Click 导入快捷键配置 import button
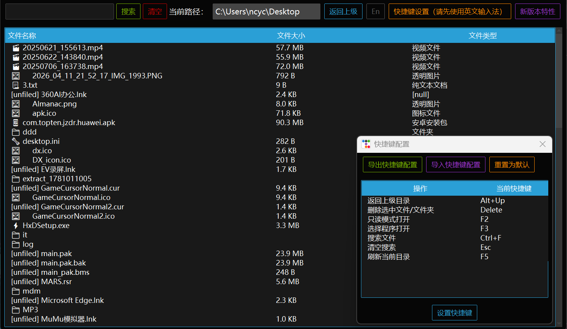The height and width of the screenshot is (329, 567). pos(456,164)
